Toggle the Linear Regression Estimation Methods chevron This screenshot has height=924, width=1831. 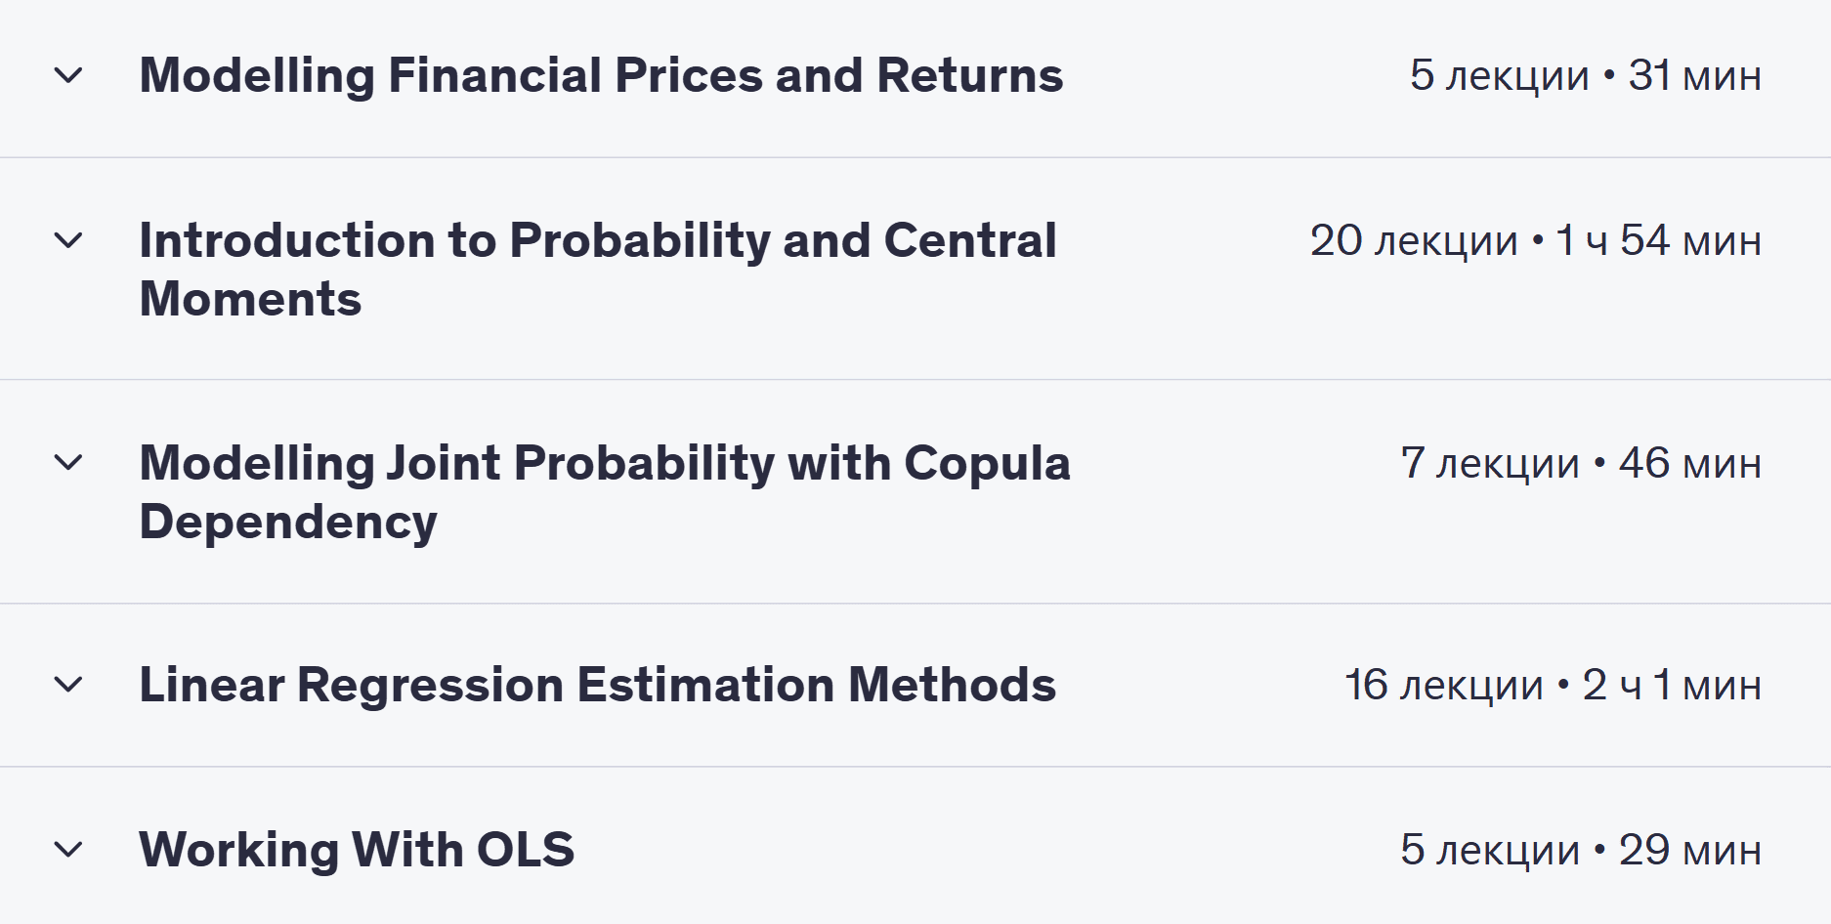pyautogui.click(x=68, y=685)
